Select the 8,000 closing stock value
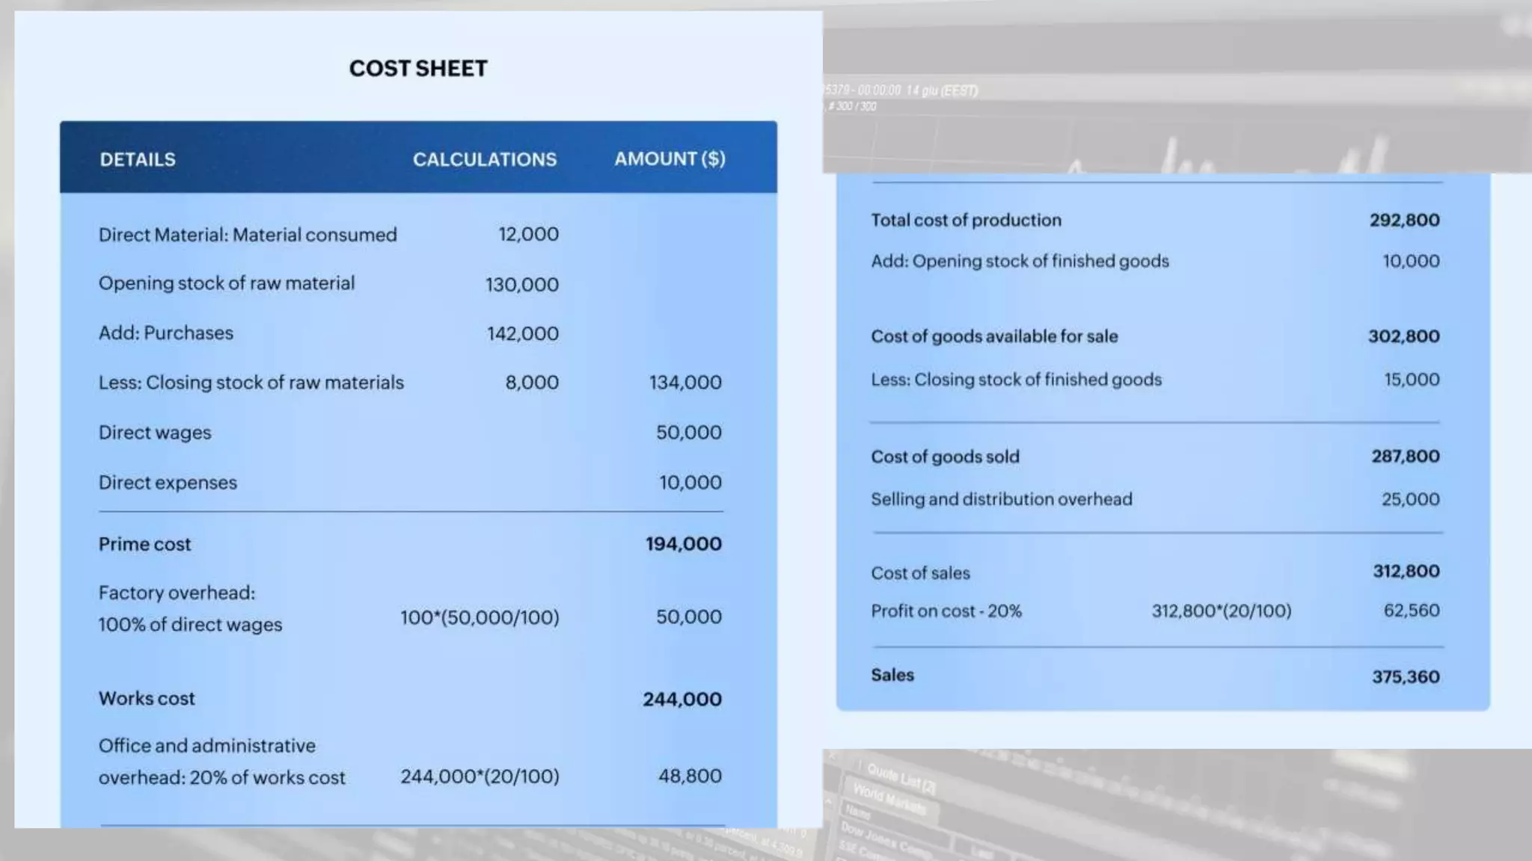The image size is (1532, 861). (x=532, y=383)
